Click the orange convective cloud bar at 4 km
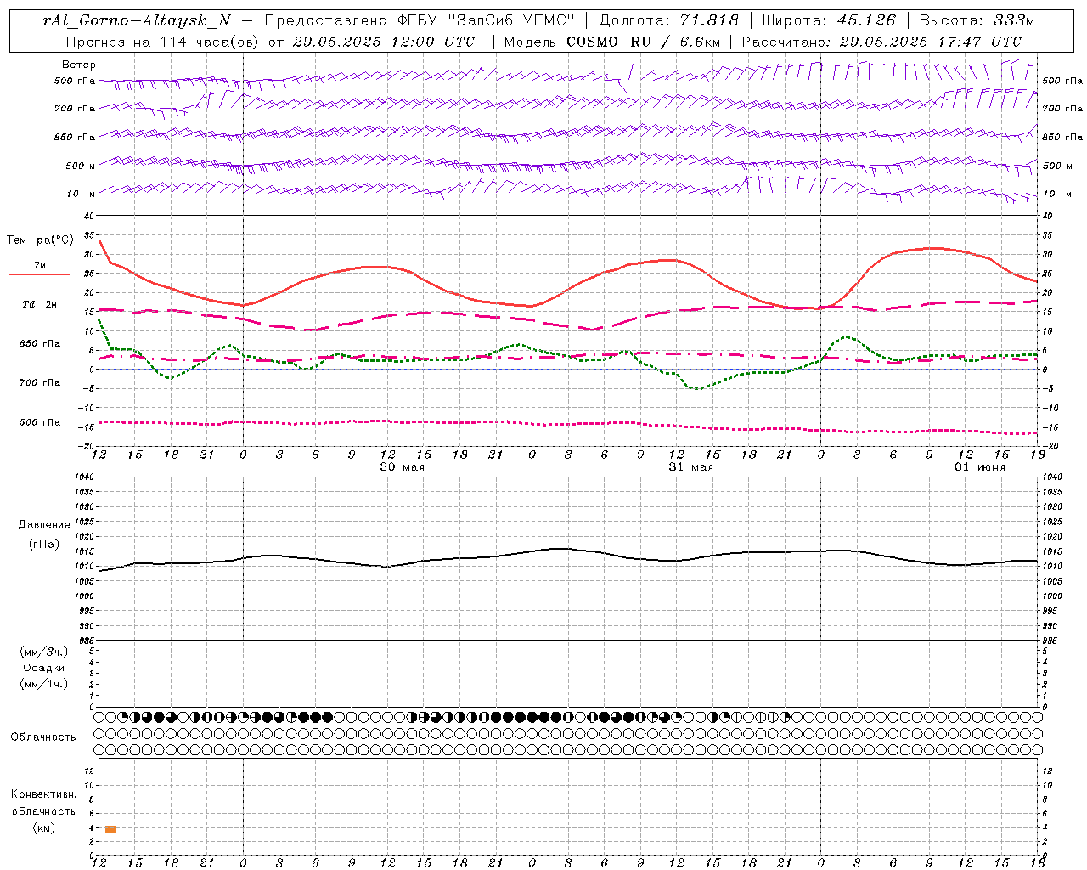1087x870 pixels. pyautogui.click(x=111, y=829)
